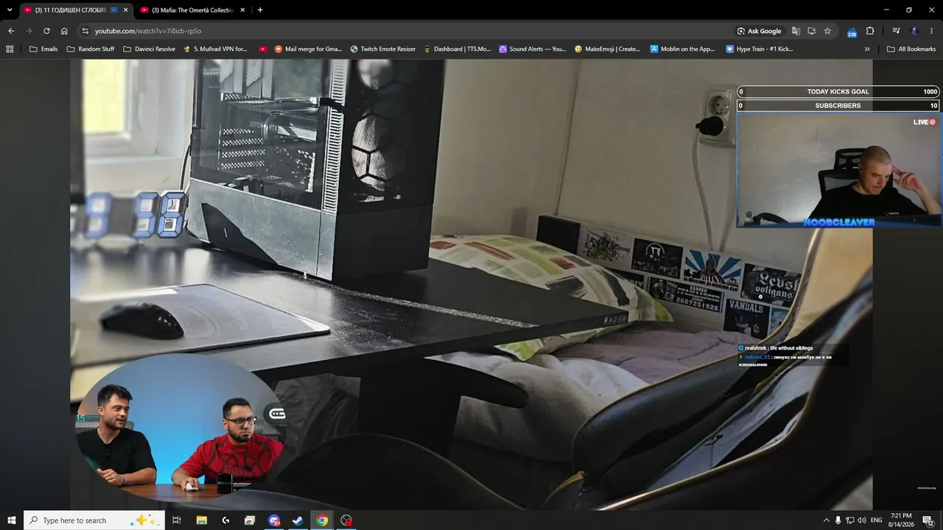Open the media controls button
This screenshot has width=943, height=530.
coord(896,31)
